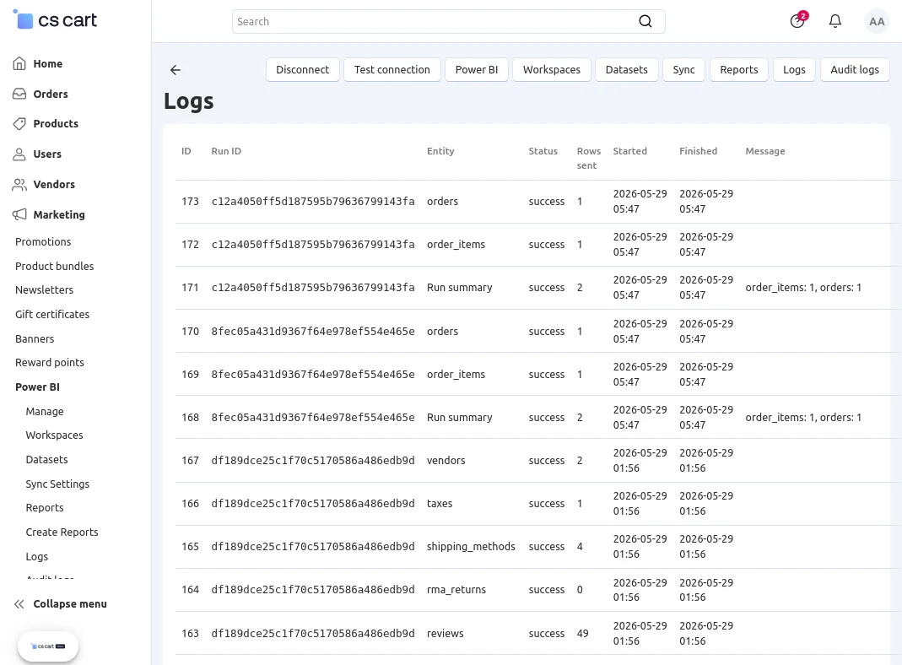Click the CS-Cart logo

pyautogui.click(x=55, y=20)
